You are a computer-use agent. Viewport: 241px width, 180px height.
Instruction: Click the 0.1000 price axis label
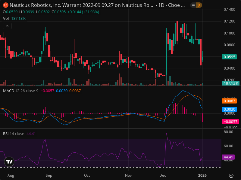tap(229, 33)
